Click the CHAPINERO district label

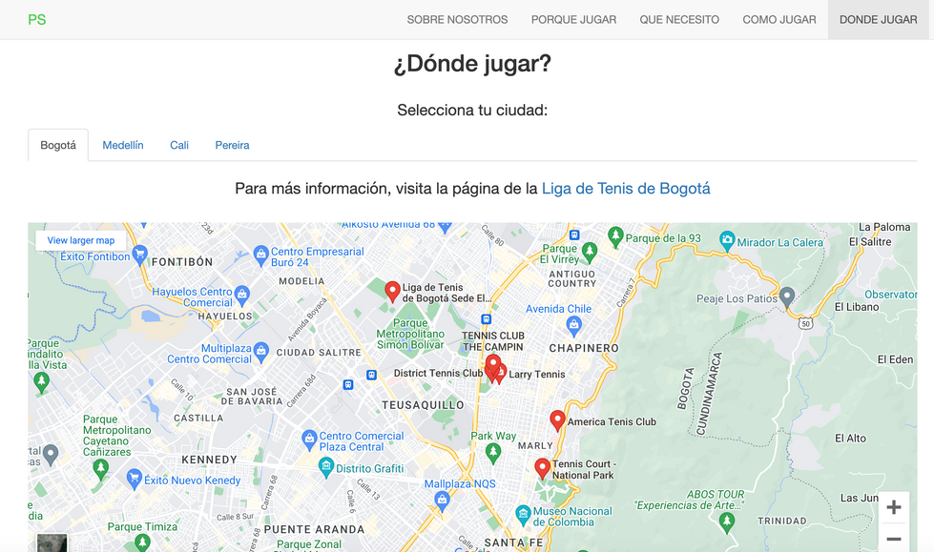coord(584,348)
